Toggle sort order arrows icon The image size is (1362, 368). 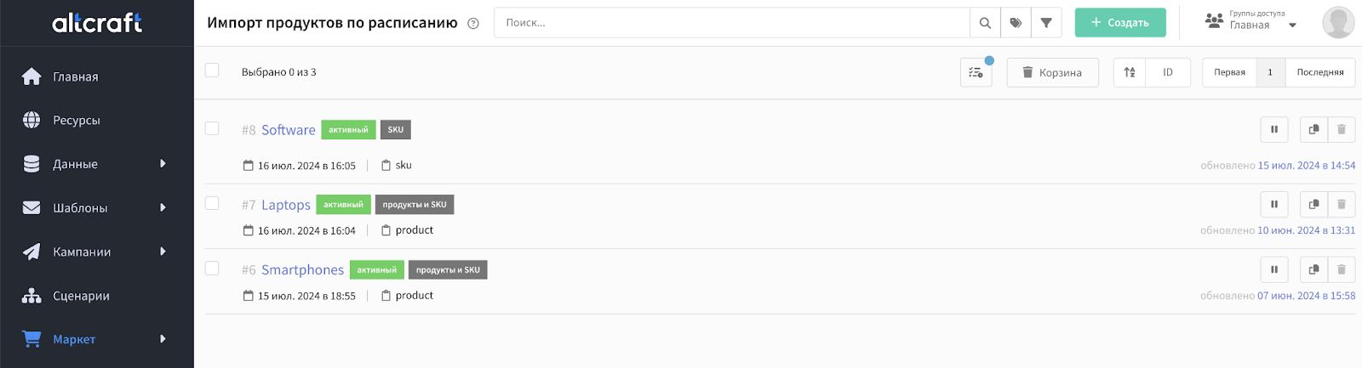pos(1130,72)
